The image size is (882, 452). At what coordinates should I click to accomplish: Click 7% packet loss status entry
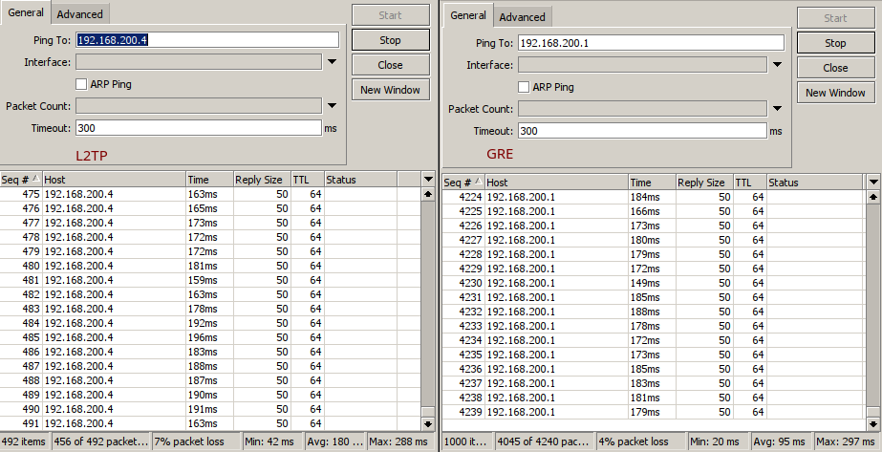click(x=196, y=441)
